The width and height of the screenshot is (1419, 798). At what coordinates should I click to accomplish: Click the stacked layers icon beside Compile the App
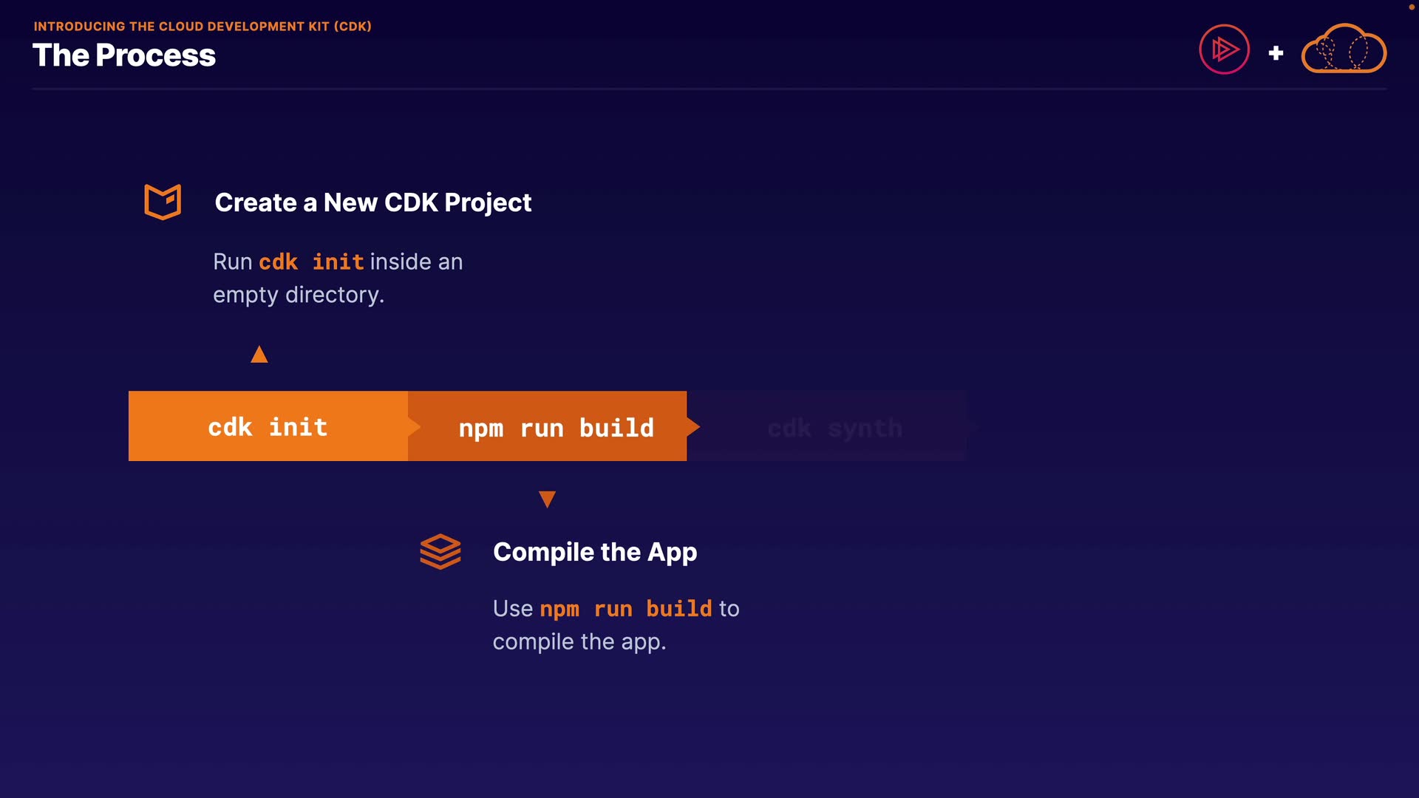440,551
